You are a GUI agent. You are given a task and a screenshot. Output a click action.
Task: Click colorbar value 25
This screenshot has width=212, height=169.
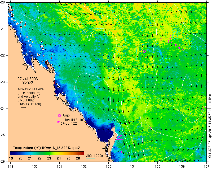(x=68, y=158)
